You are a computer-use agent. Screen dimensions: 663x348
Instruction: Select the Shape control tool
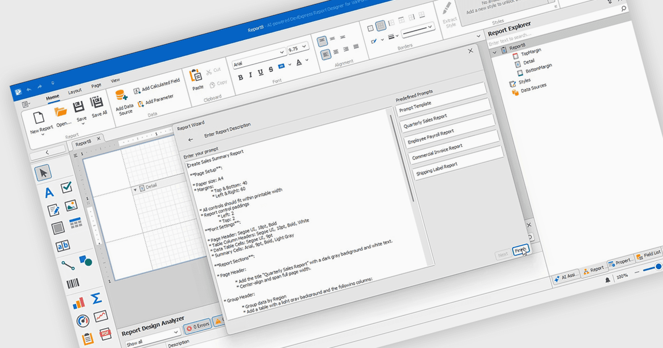point(85,260)
